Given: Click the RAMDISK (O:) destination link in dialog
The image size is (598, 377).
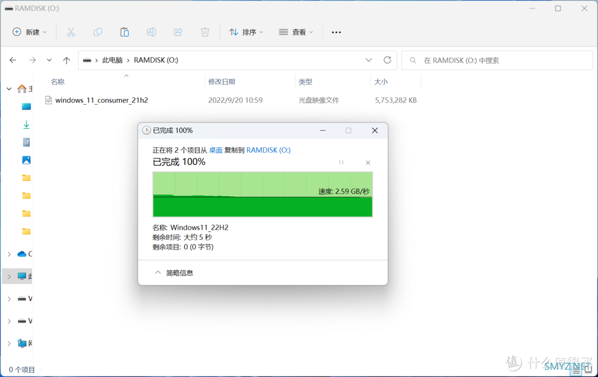Looking at the screenshot, I should tap(269, 150).
